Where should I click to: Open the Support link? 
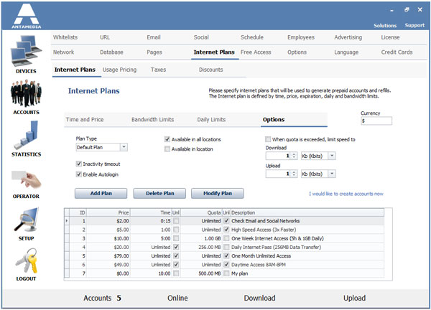(414, 25)
